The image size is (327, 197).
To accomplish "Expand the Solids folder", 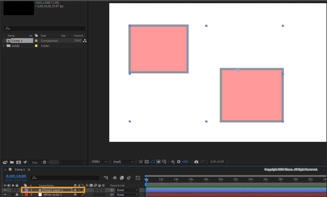I will pos(4,46).
